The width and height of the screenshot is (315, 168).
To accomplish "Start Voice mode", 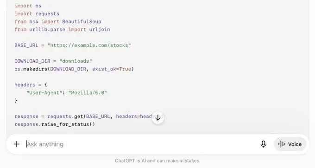I will click(x=290, y=144).
